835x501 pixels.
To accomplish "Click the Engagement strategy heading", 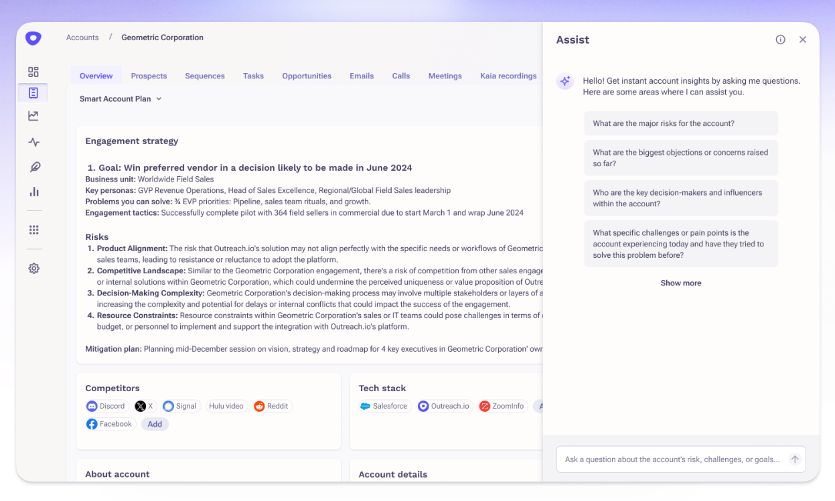I will coord(132,141).
